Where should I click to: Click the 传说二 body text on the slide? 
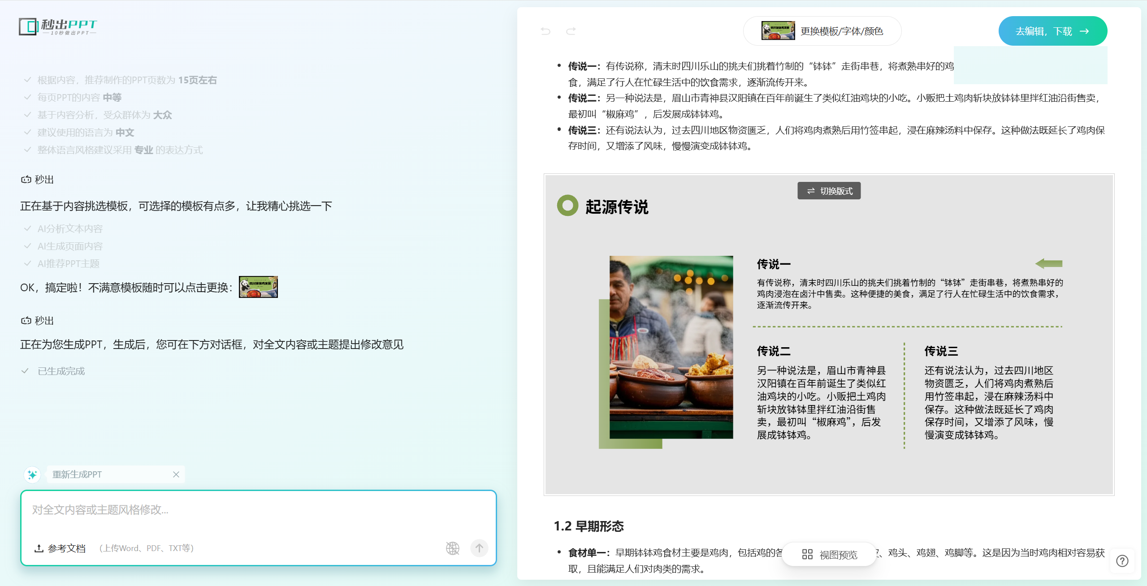821,402
